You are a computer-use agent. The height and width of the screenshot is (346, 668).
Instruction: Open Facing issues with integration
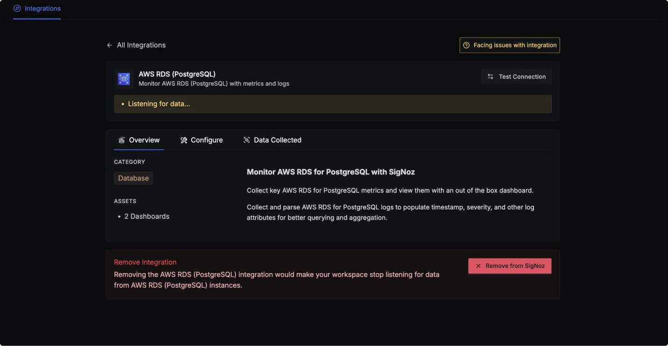coord(510,45)
